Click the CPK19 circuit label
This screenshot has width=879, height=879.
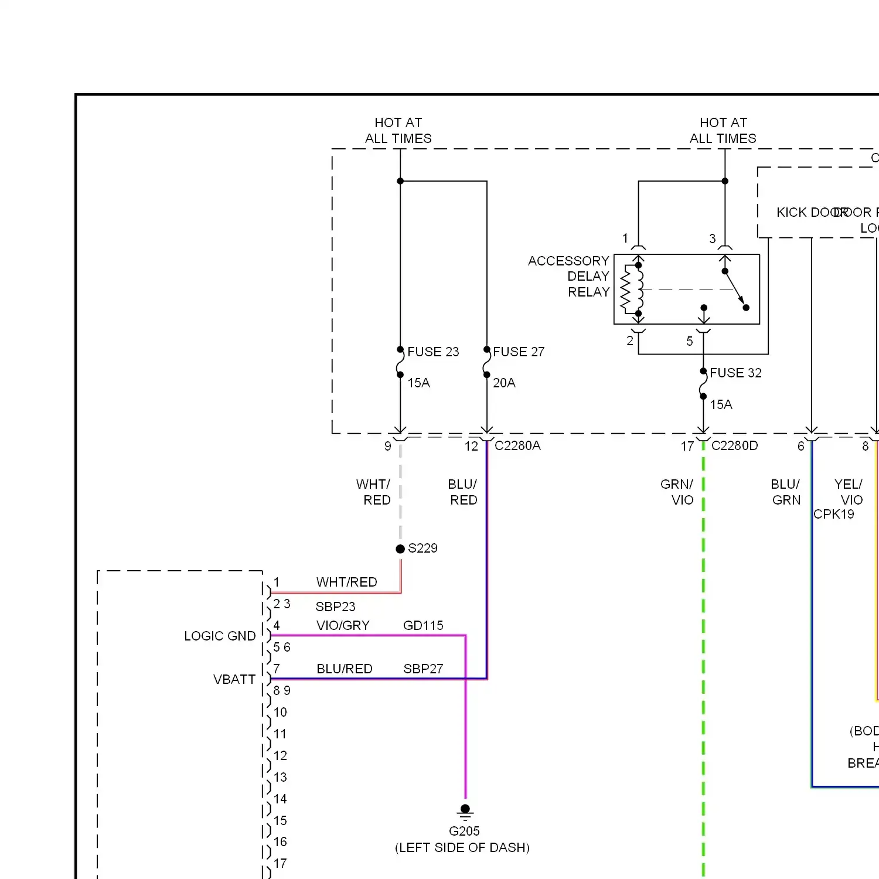pos(833,514)
